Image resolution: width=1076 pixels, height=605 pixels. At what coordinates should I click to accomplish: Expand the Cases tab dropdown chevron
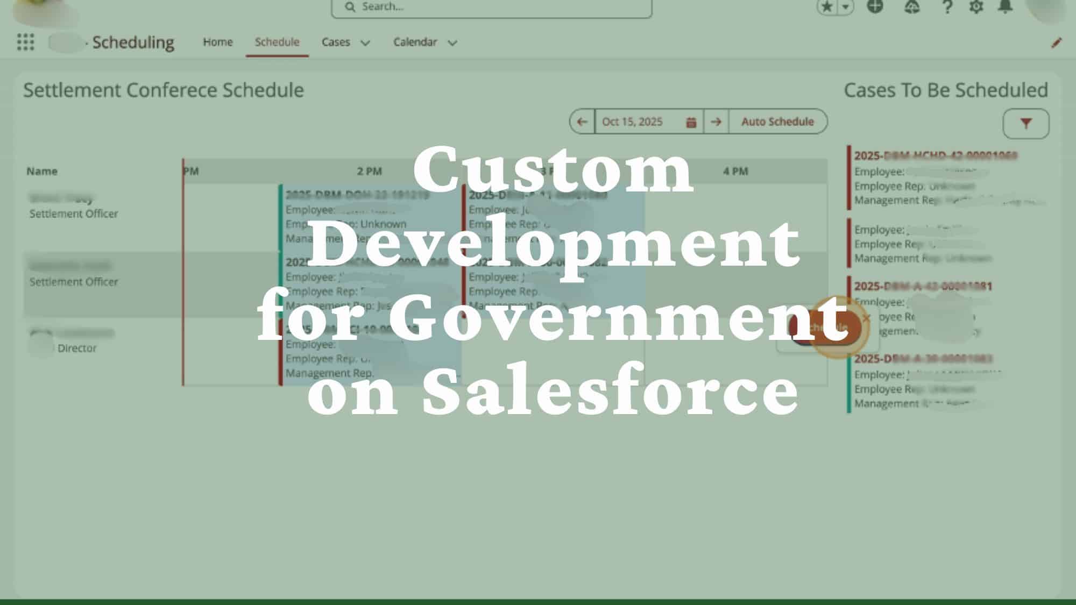coord(365,43)
